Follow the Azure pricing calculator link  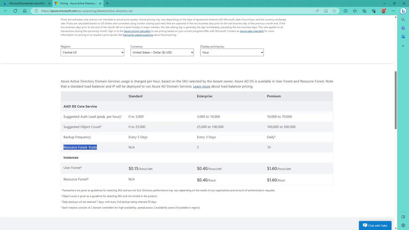pyautogui.click(x=137, y=31)
